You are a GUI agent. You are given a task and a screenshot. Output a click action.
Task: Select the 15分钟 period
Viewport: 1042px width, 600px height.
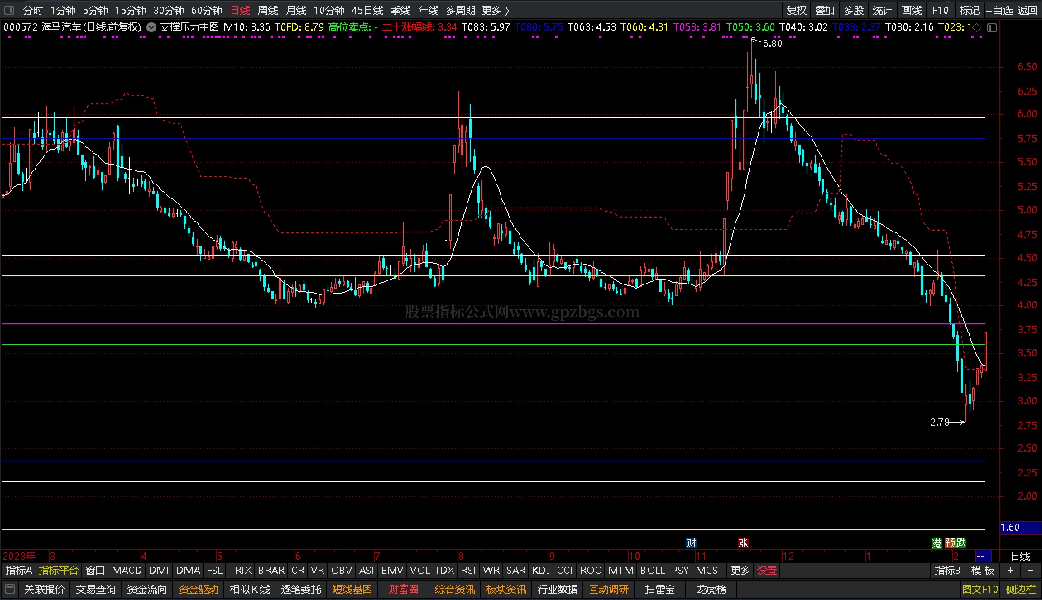pos(130,10)
